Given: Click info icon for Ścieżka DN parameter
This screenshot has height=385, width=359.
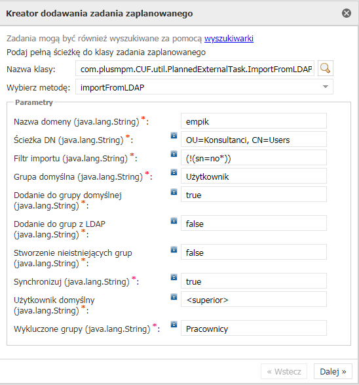Looking at the screenshot, I should 174,135.
